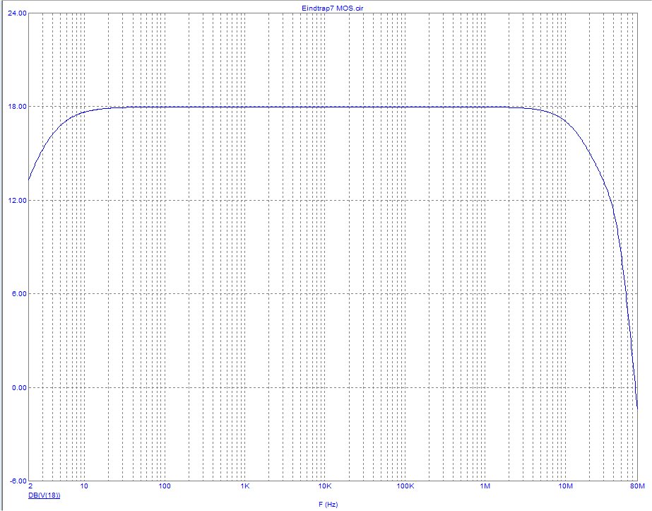Click the F (Hz) axis label
This screenshot has height=511, width=652.
[x=328, y=505]
